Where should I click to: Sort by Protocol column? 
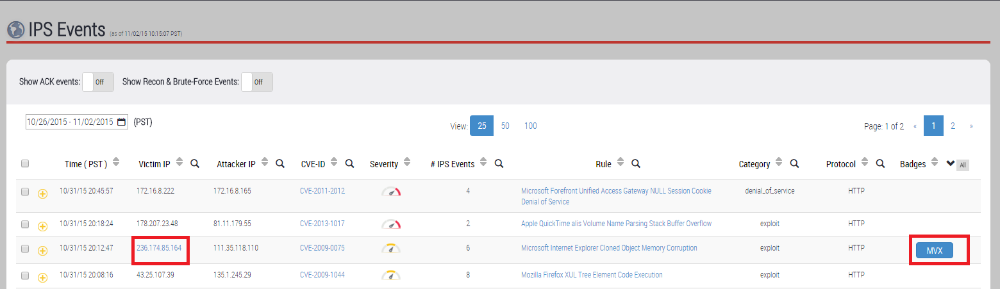[865, 163]
